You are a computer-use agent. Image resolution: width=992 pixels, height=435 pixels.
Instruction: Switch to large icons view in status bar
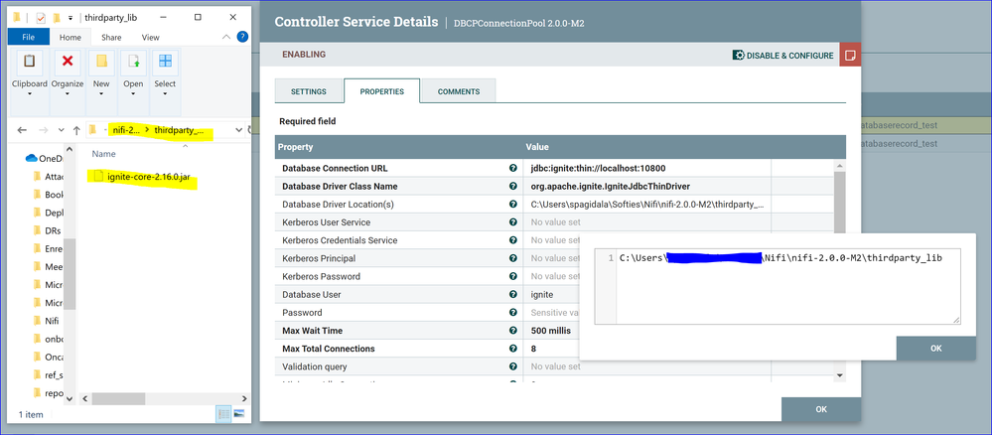pyautogui.click(x=239, y=413)
